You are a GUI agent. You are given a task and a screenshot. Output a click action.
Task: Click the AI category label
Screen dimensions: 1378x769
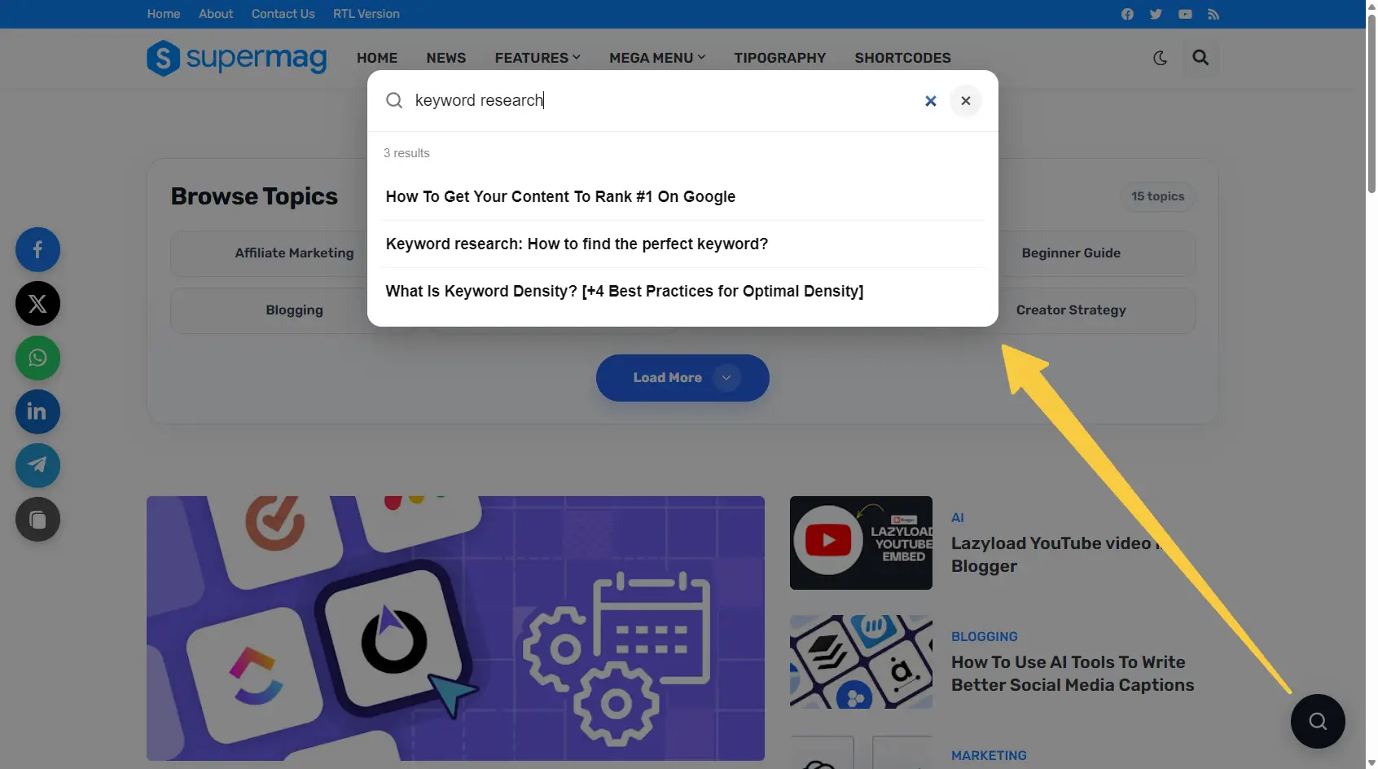point(958,518)
